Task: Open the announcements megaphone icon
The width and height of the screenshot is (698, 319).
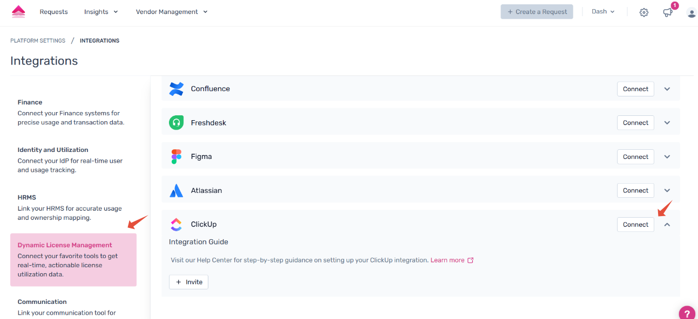Action: tap(668, 12)
